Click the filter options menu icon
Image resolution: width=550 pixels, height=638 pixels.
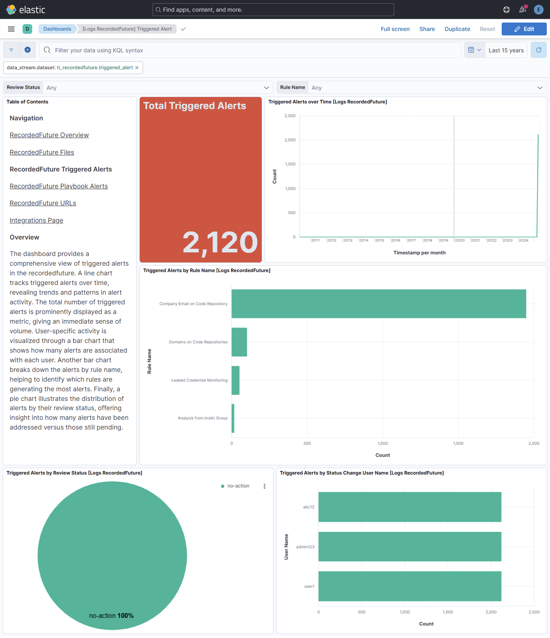click(11, 50)
